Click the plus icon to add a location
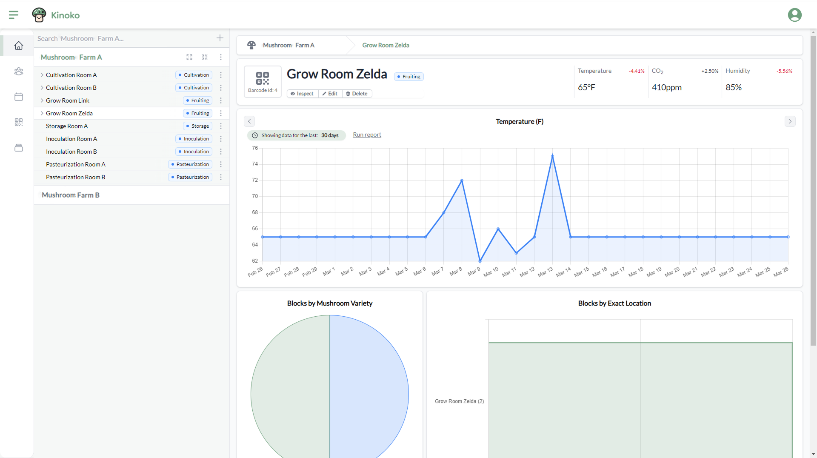Screen dimensions: 817x458 [220, 38]
